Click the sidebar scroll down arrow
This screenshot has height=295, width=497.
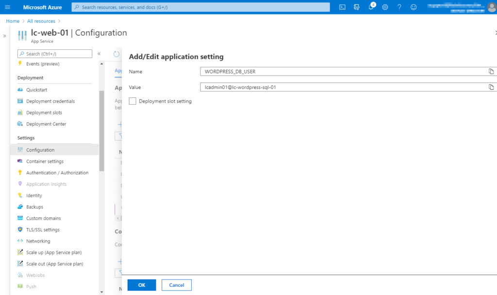pyautogui.click(x=102, y=292)
